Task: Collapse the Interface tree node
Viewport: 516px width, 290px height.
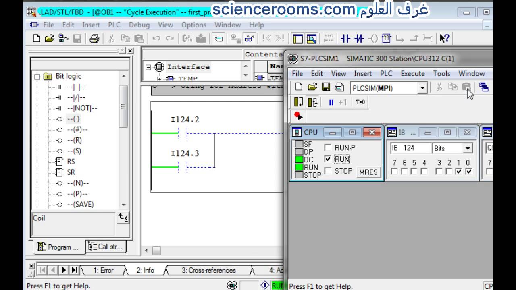Action: point(148,67)
